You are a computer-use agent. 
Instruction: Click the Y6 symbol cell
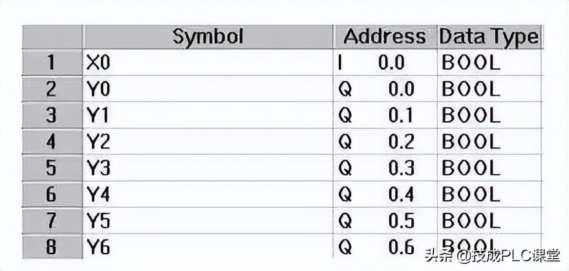208,246
